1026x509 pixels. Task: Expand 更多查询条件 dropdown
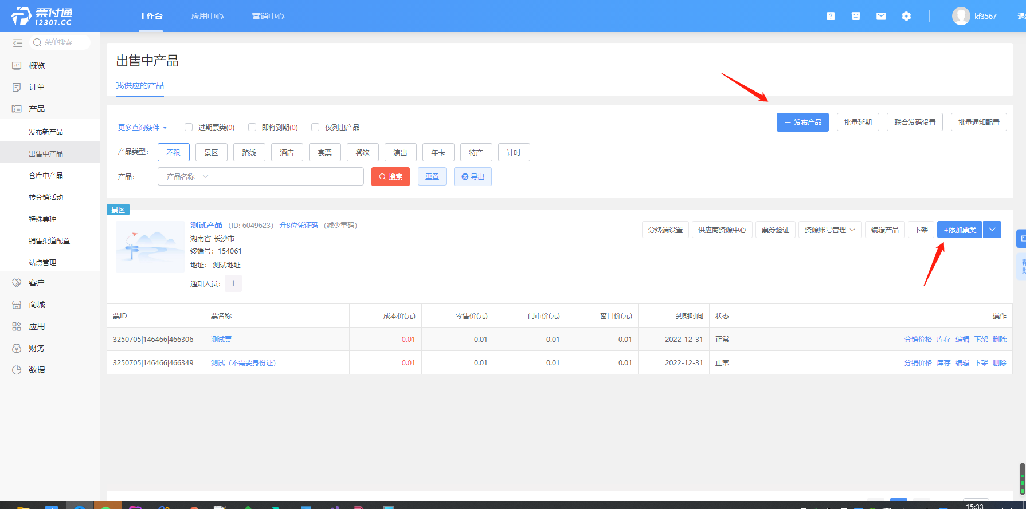pyautogui.click(x=142, y=128)
